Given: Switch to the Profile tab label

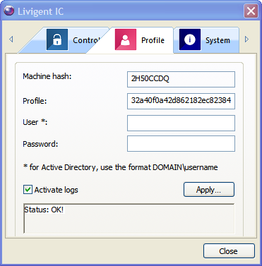Looking at the screenshot, I should click(153, 40).
